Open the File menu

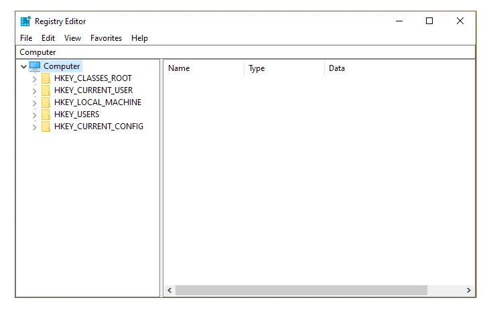(x=26, y=38)
